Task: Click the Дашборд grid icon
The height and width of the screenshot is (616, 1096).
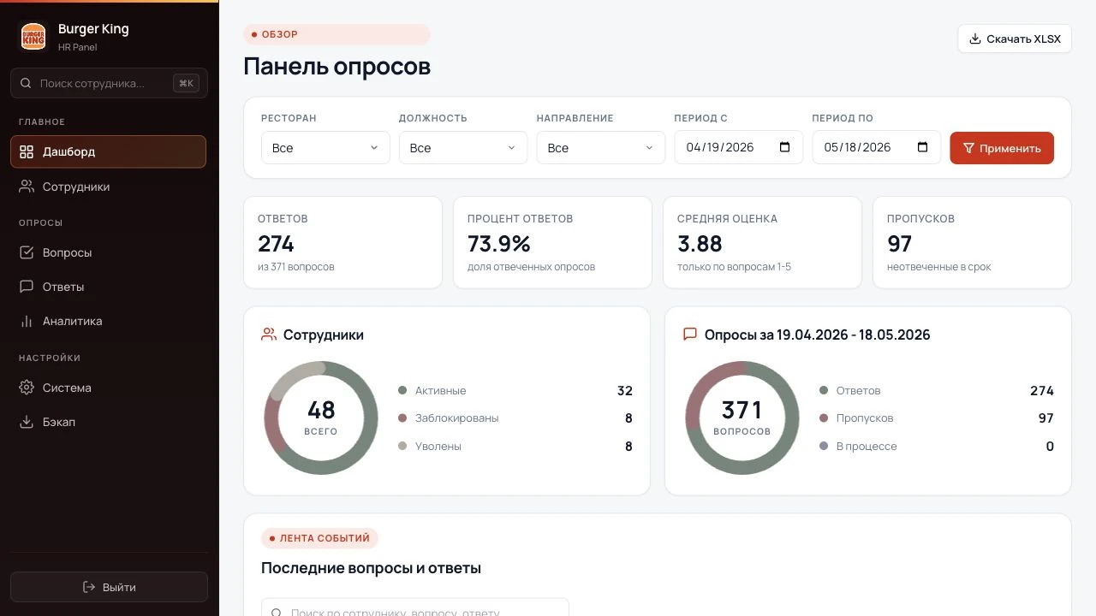Action: (27, 151)
